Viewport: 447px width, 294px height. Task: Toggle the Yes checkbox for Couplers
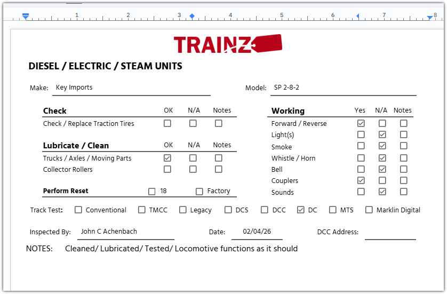point(361,180)
